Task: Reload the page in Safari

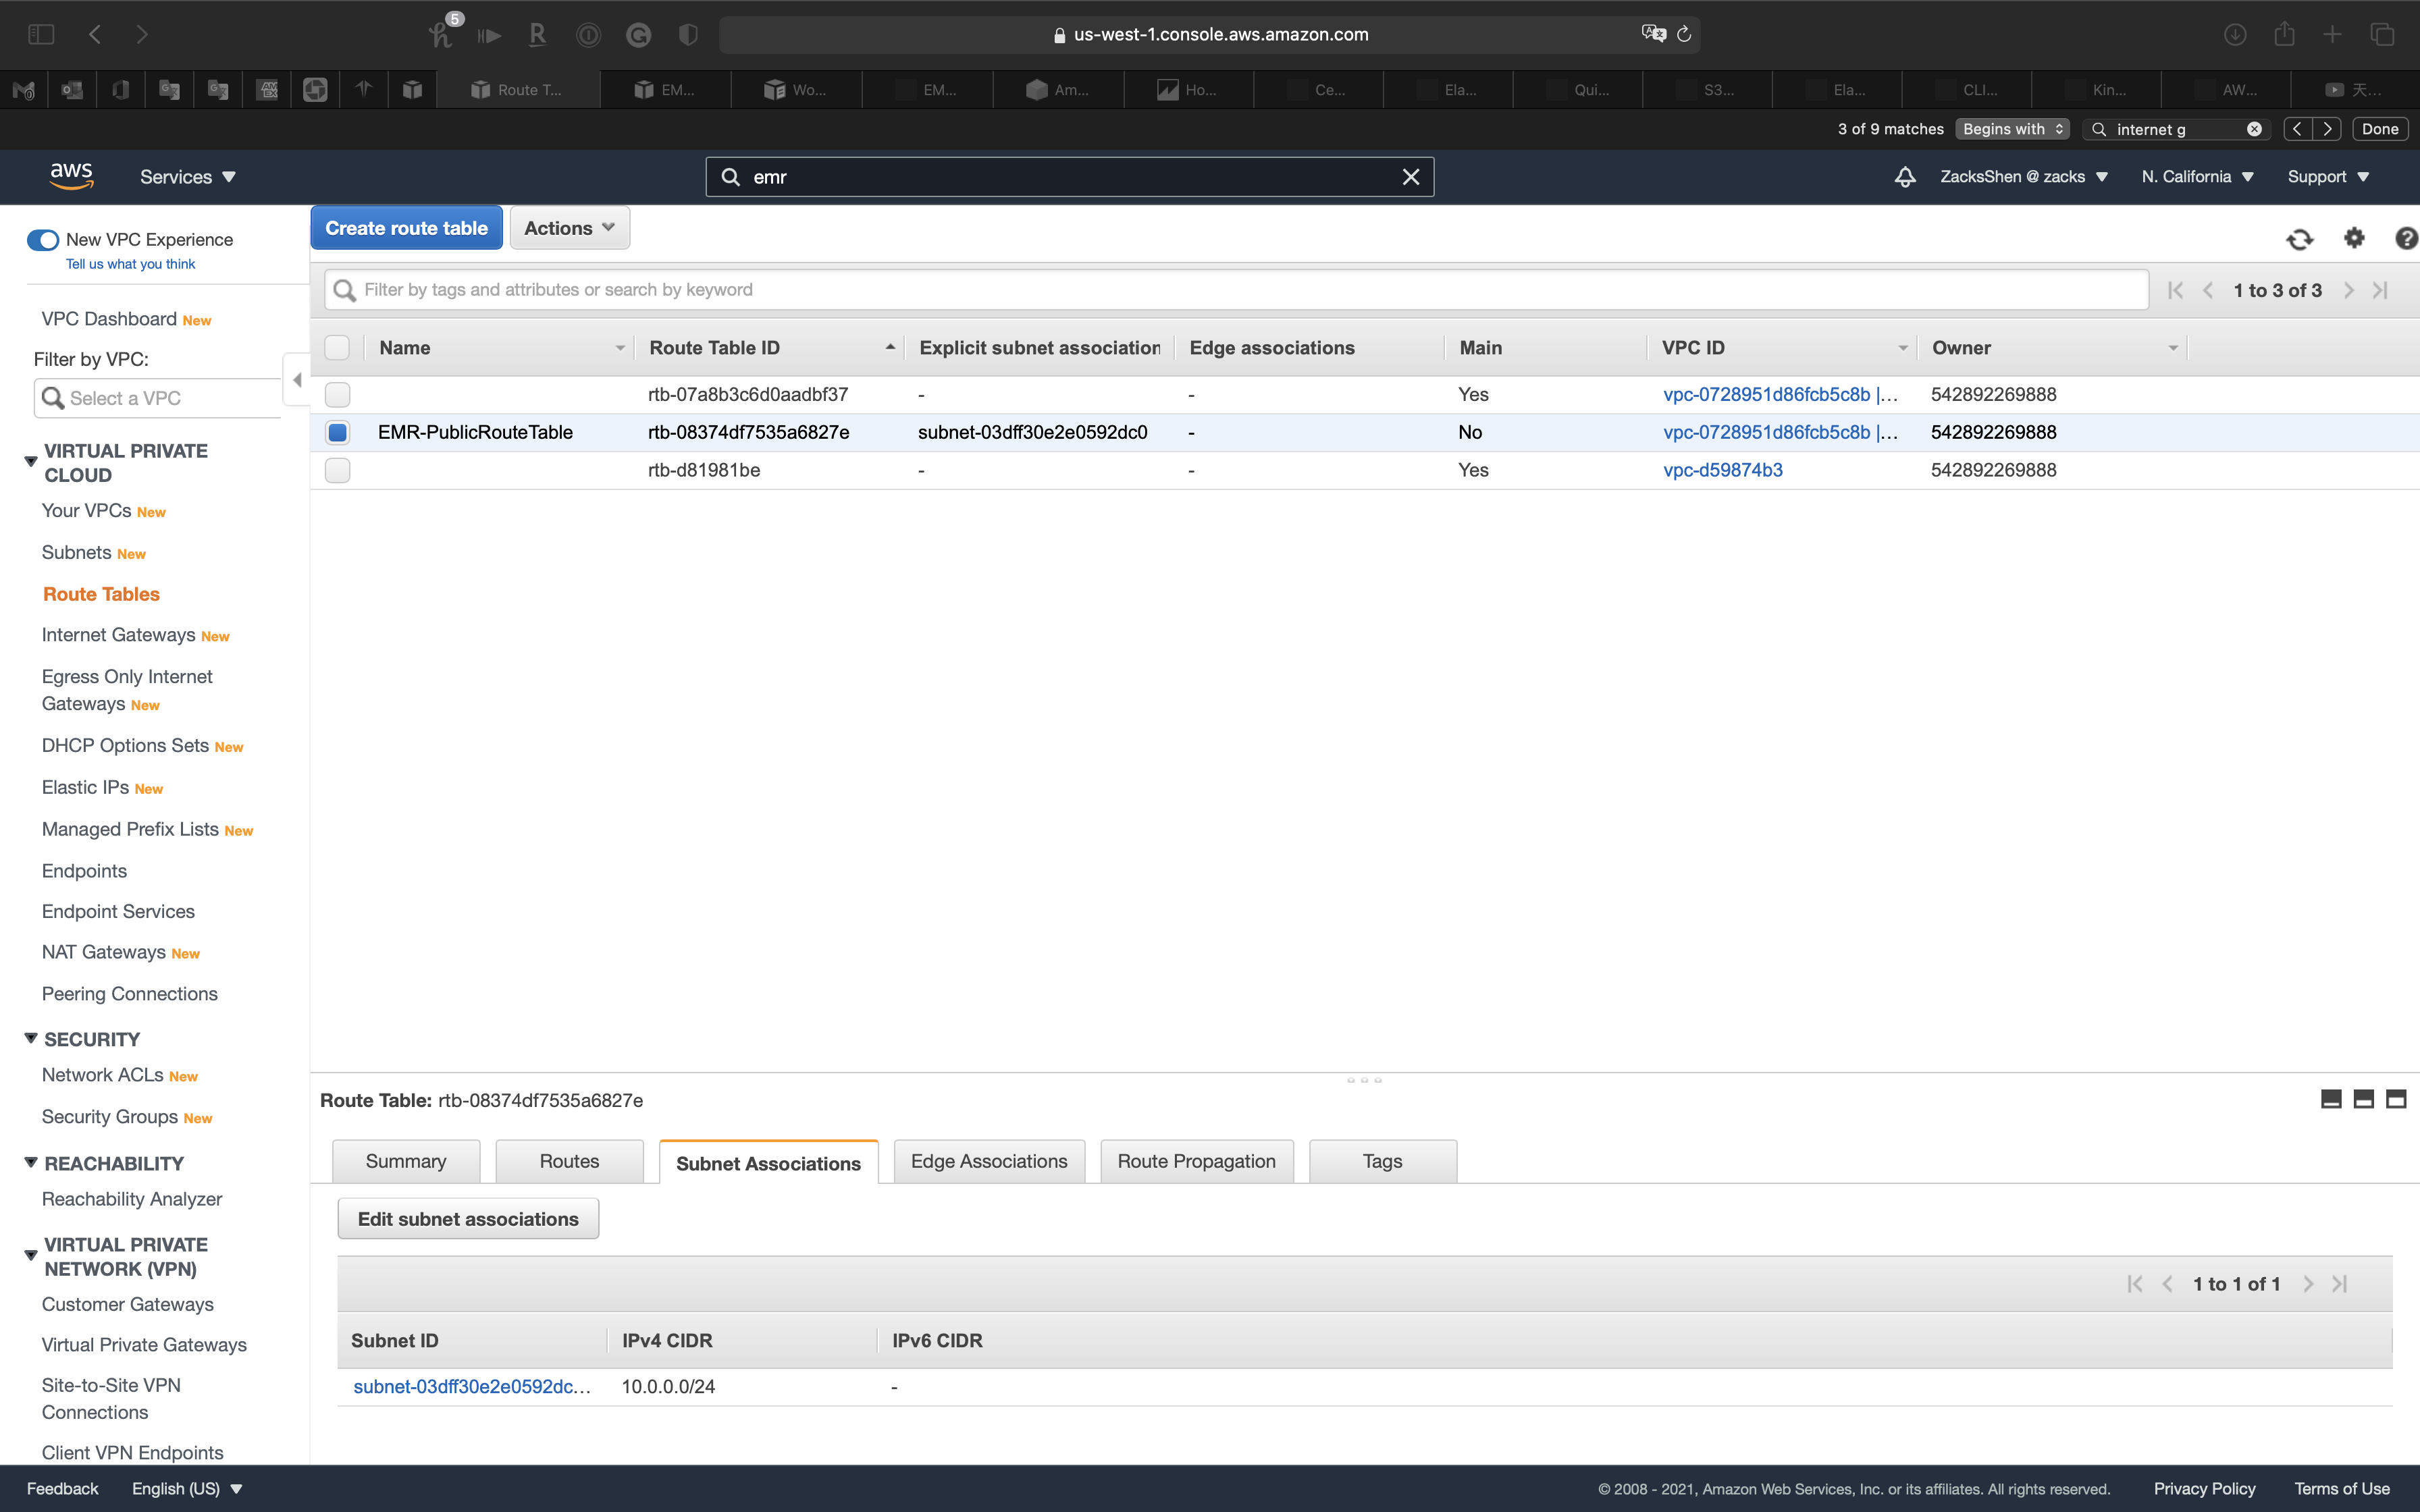Action: click(x=1684, y=34)
